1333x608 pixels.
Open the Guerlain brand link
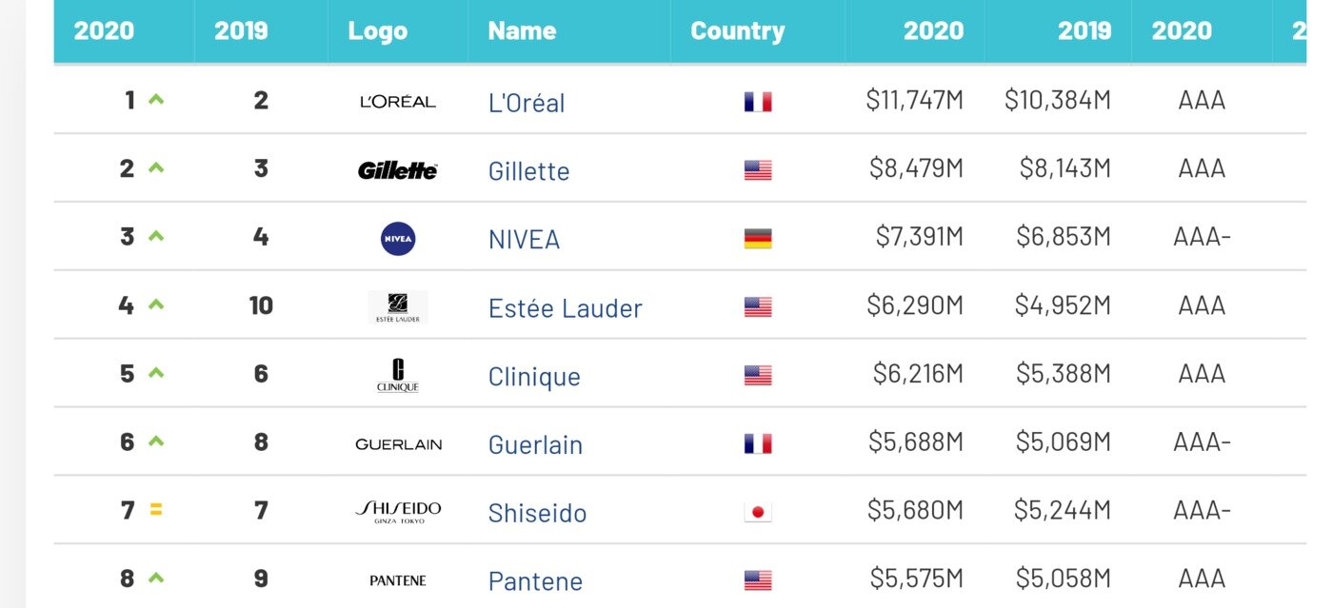point(535,445)
